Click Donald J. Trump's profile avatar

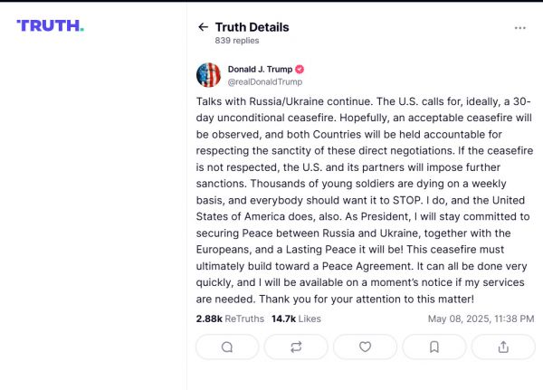[x=208, y=75]
